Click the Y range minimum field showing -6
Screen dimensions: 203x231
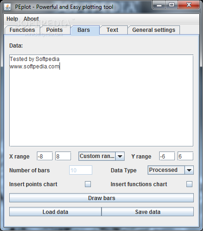[167, 156]
